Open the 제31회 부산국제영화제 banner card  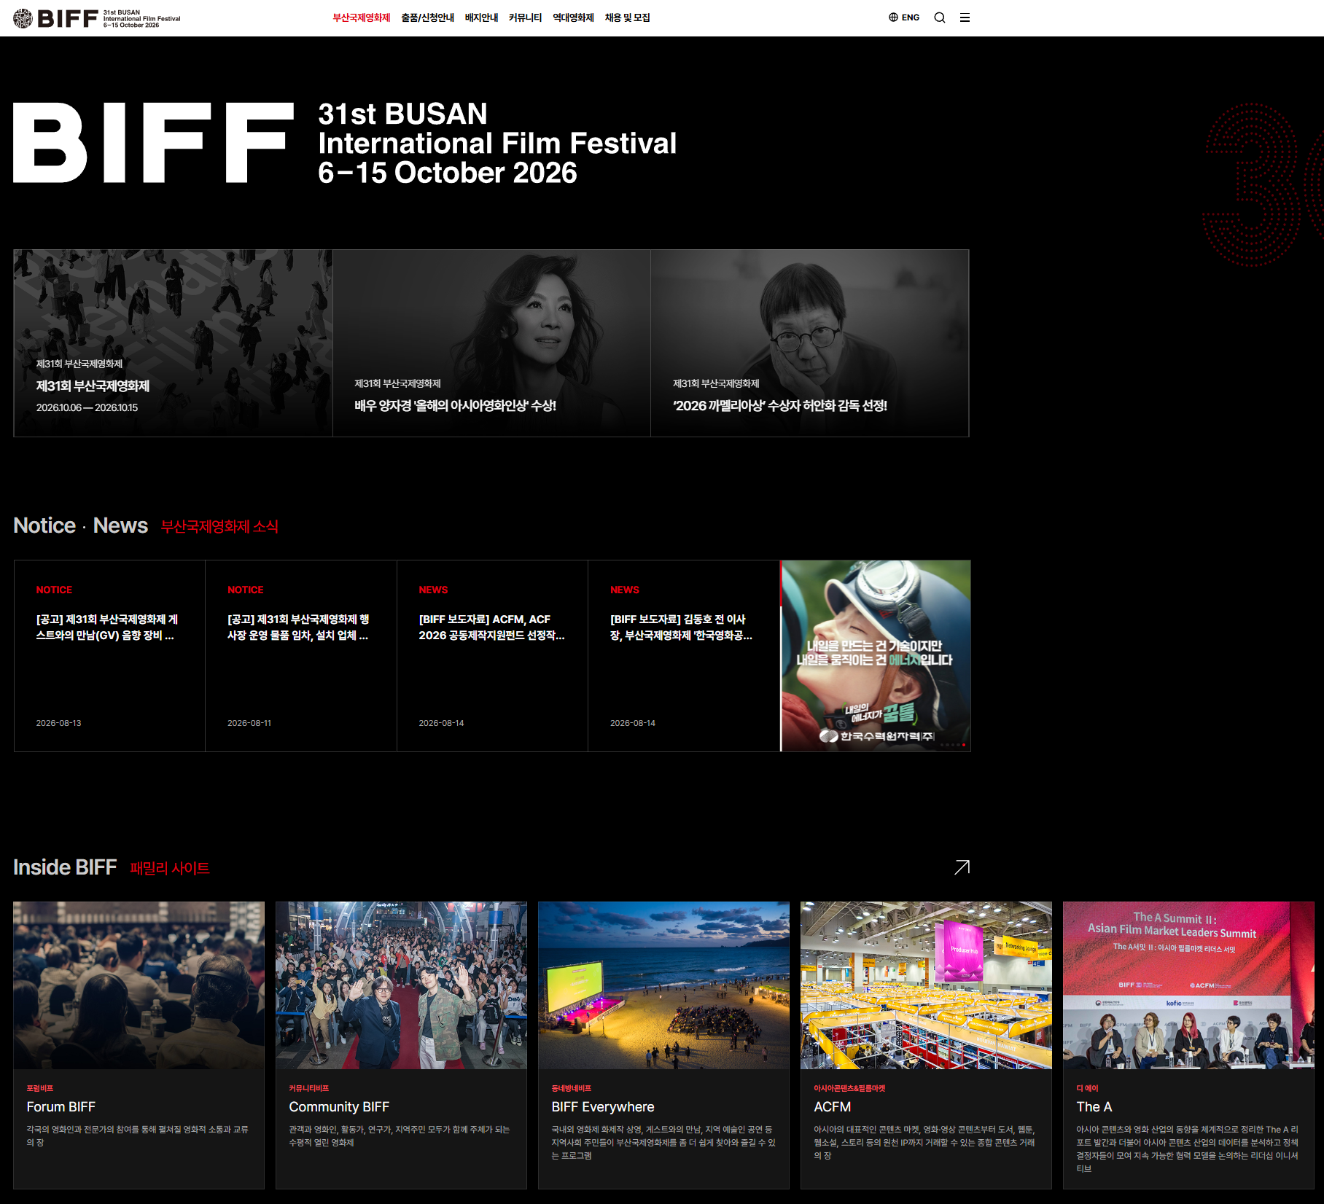pyautogui.click(x=173, y=343)
